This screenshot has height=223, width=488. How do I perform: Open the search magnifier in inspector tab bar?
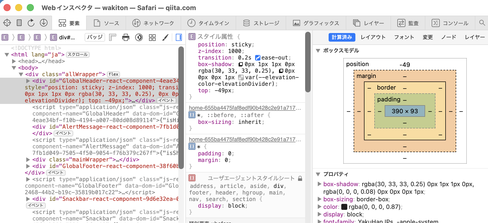tap(482, 23)
